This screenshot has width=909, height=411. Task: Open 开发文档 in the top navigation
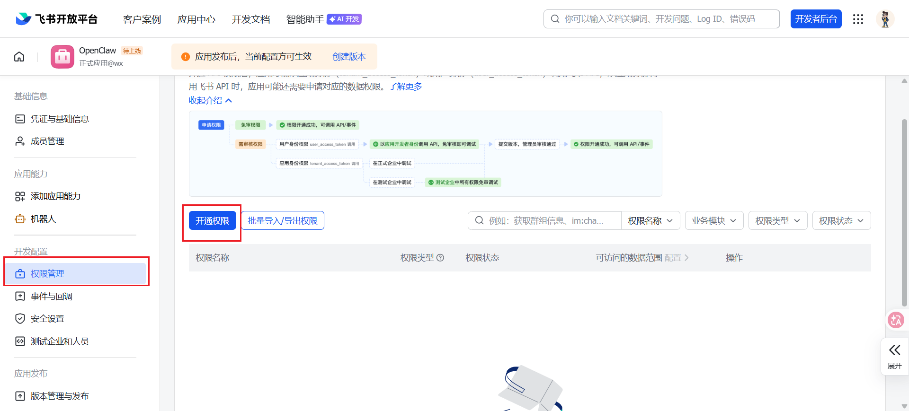250,19
